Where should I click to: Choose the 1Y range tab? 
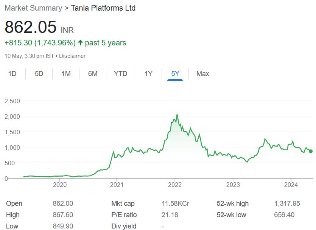(148, 74)
